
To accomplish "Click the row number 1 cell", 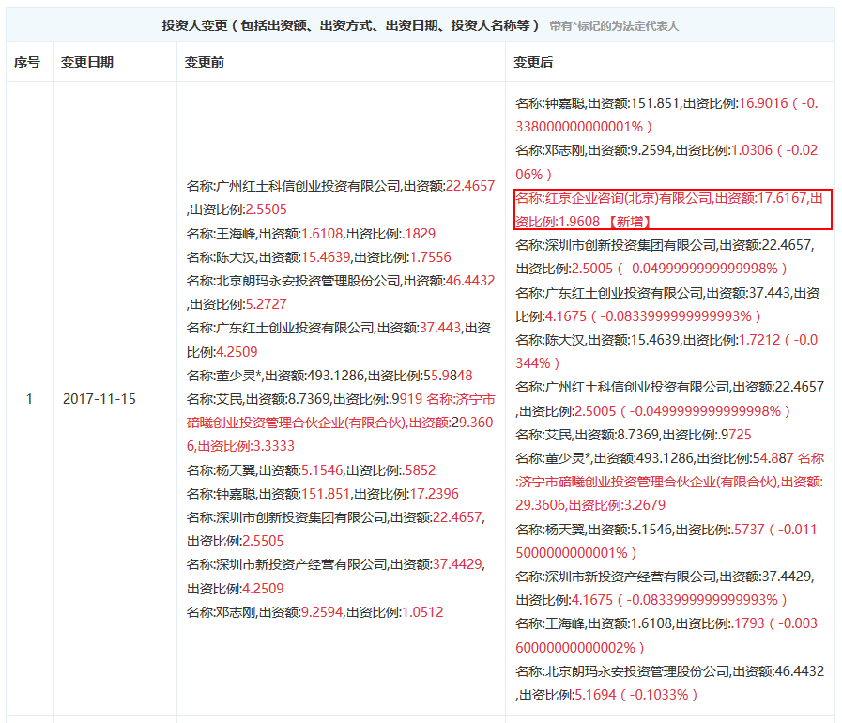I will click(x=29, y=398).
